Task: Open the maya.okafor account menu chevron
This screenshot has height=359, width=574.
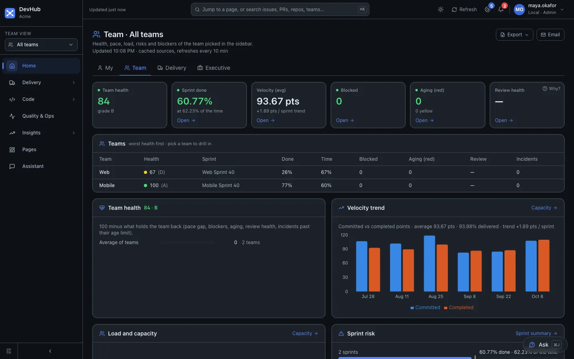Action: (x=562, y=10)
